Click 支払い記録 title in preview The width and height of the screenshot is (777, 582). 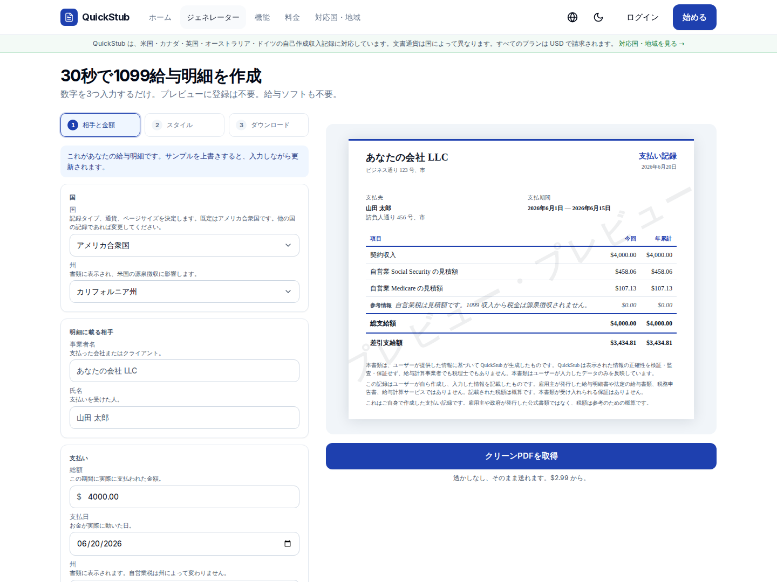[x=658, y=156]
